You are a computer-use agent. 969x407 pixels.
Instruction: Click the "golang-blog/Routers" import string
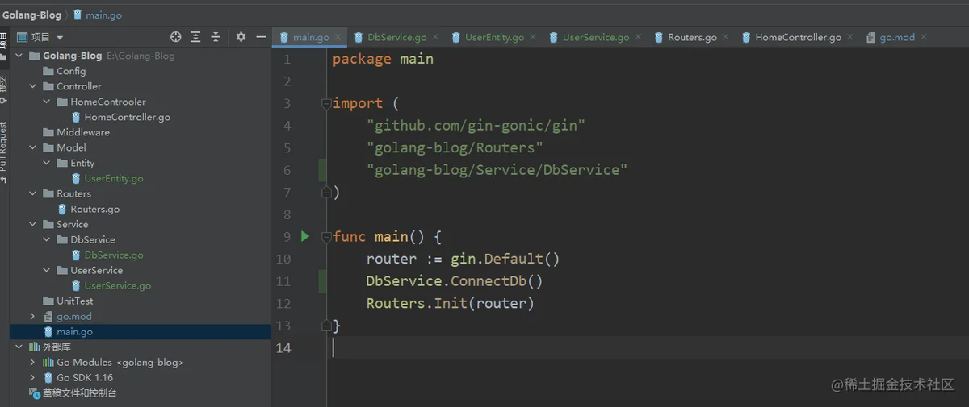point(455,147)
